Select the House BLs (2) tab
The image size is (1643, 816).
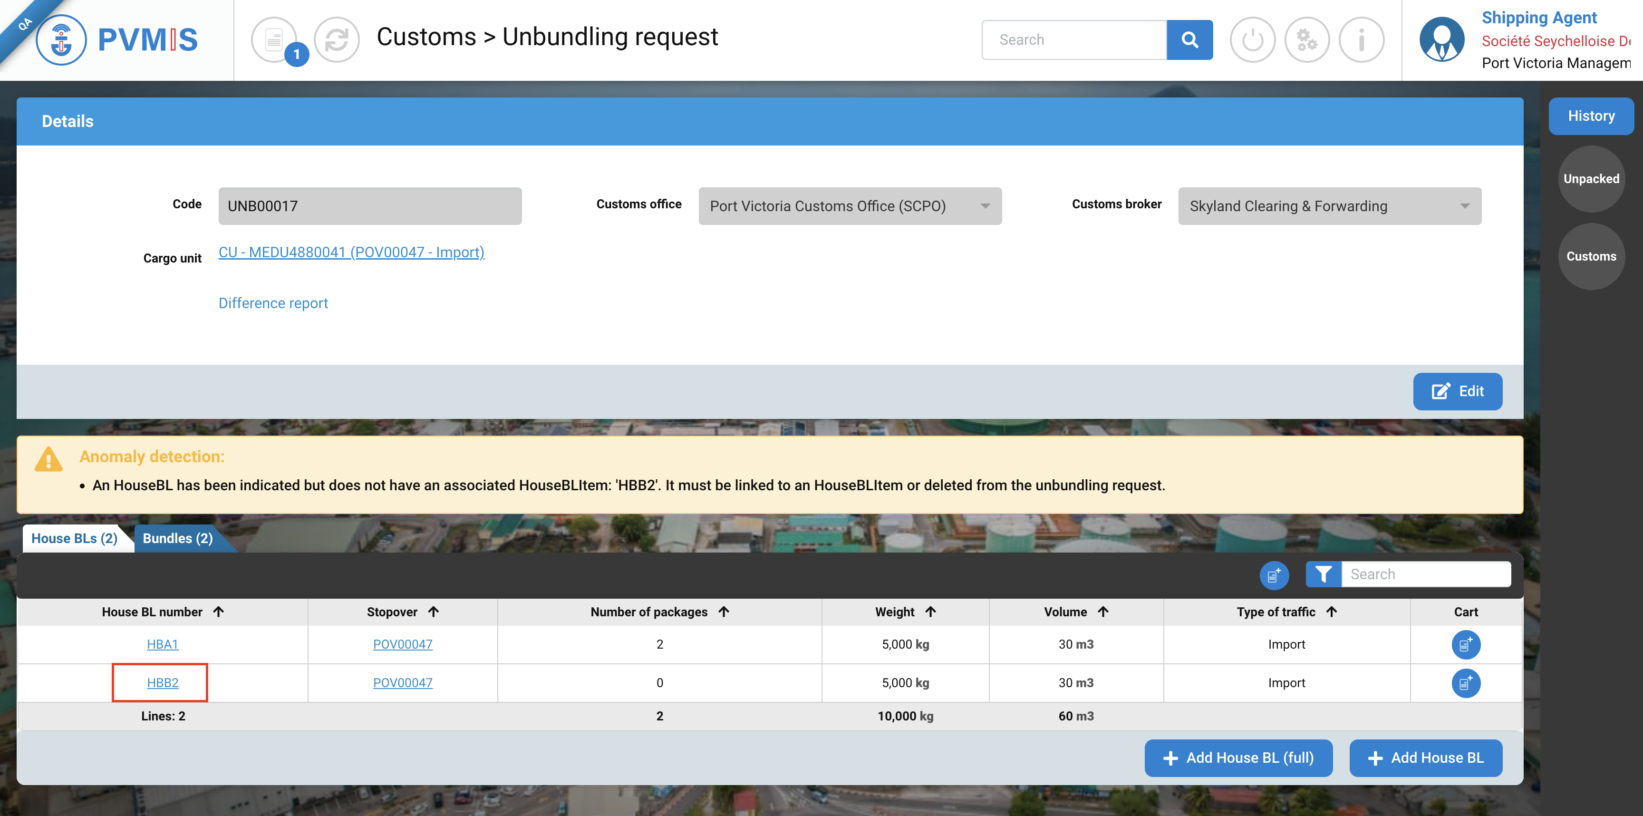click(75, 538)
